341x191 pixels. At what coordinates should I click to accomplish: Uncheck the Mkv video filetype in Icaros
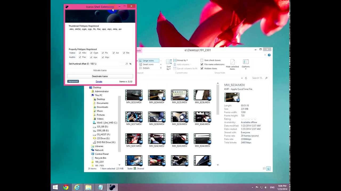tap(80, 53)
